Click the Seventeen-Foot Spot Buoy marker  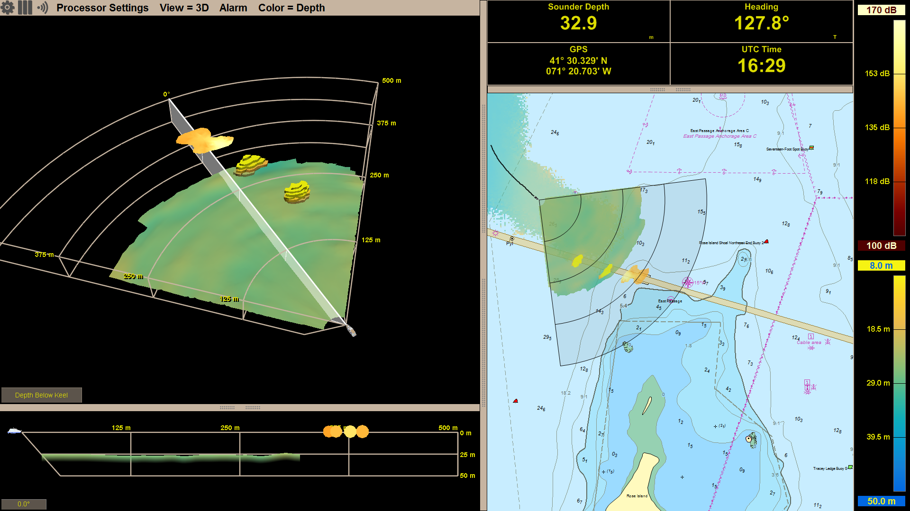tap(811, 148)
